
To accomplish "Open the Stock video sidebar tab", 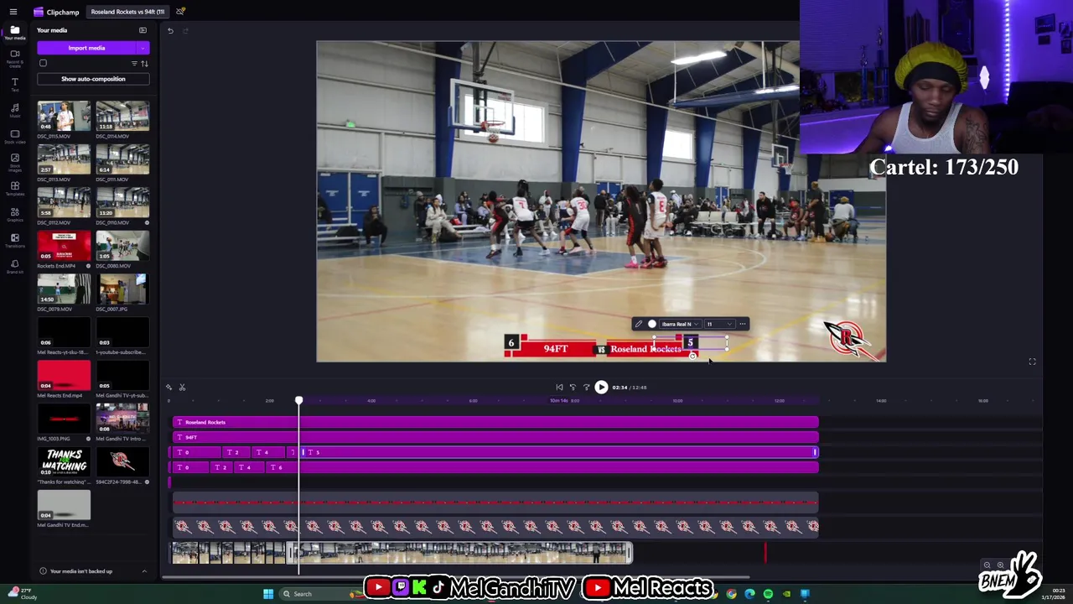I will pyautogui.click(x=14, y=136).
